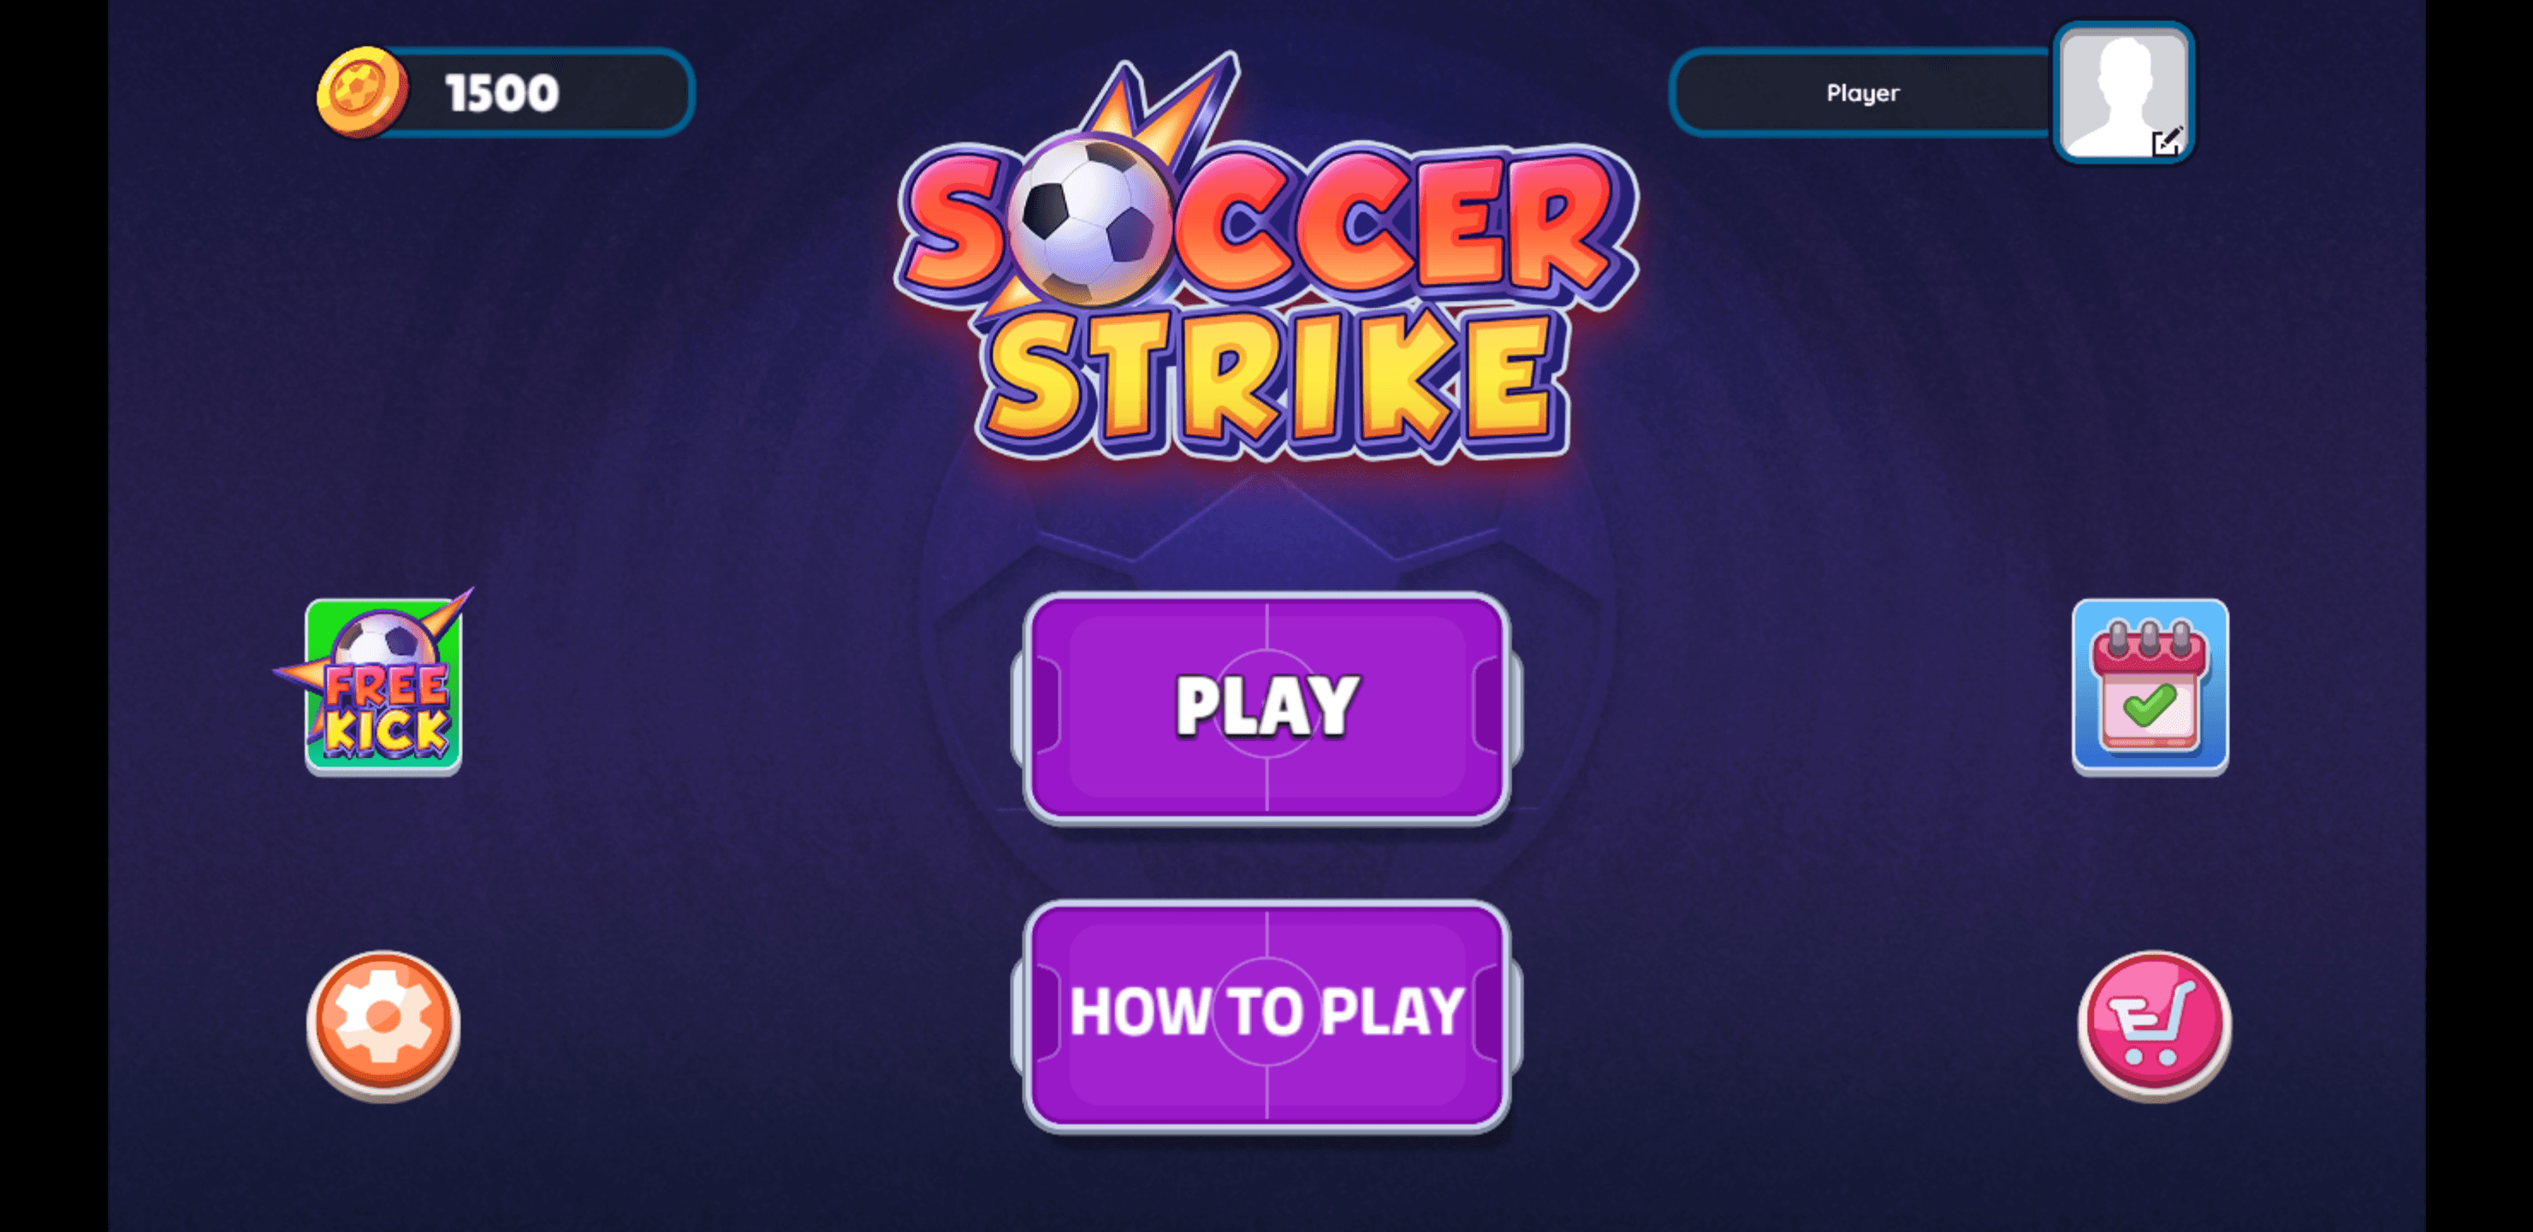This screenshot has width=2533, height=1232.
Task: Tap the green checkmark on the calendar
Action: [2150, 704]
